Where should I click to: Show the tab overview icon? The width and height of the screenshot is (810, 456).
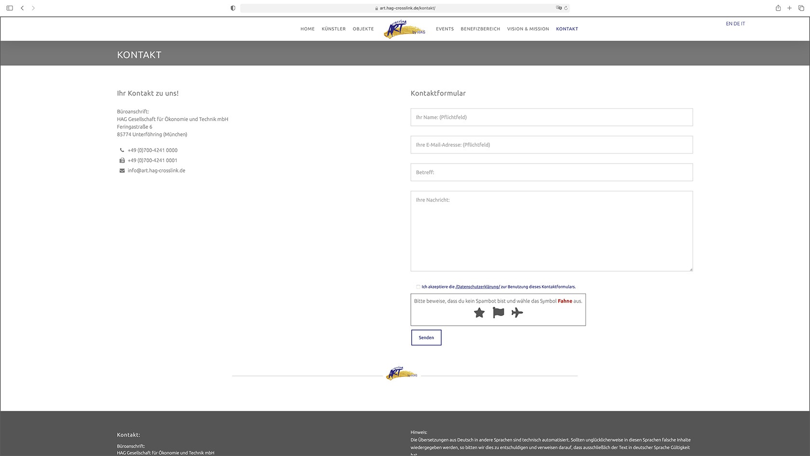pyautogui.click(x=801, y=8)
